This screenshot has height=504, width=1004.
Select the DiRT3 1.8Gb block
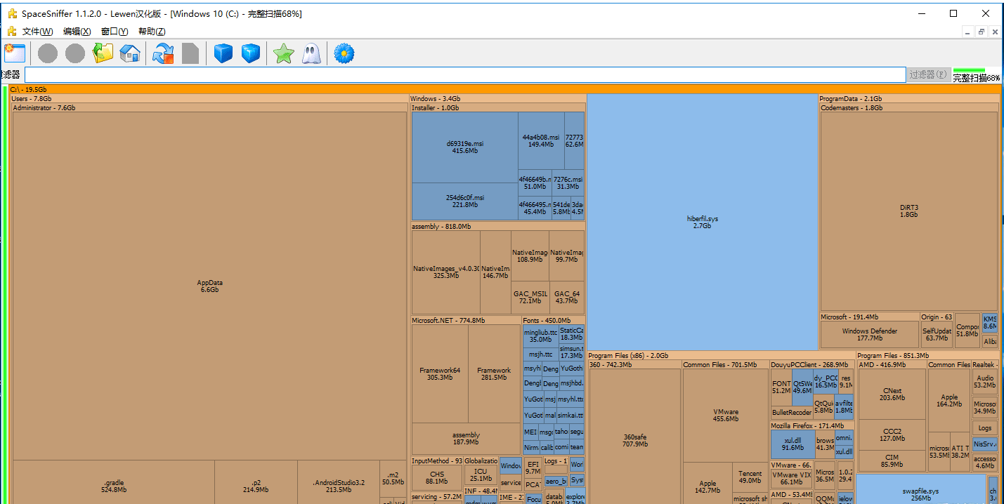tap(909, 211)
